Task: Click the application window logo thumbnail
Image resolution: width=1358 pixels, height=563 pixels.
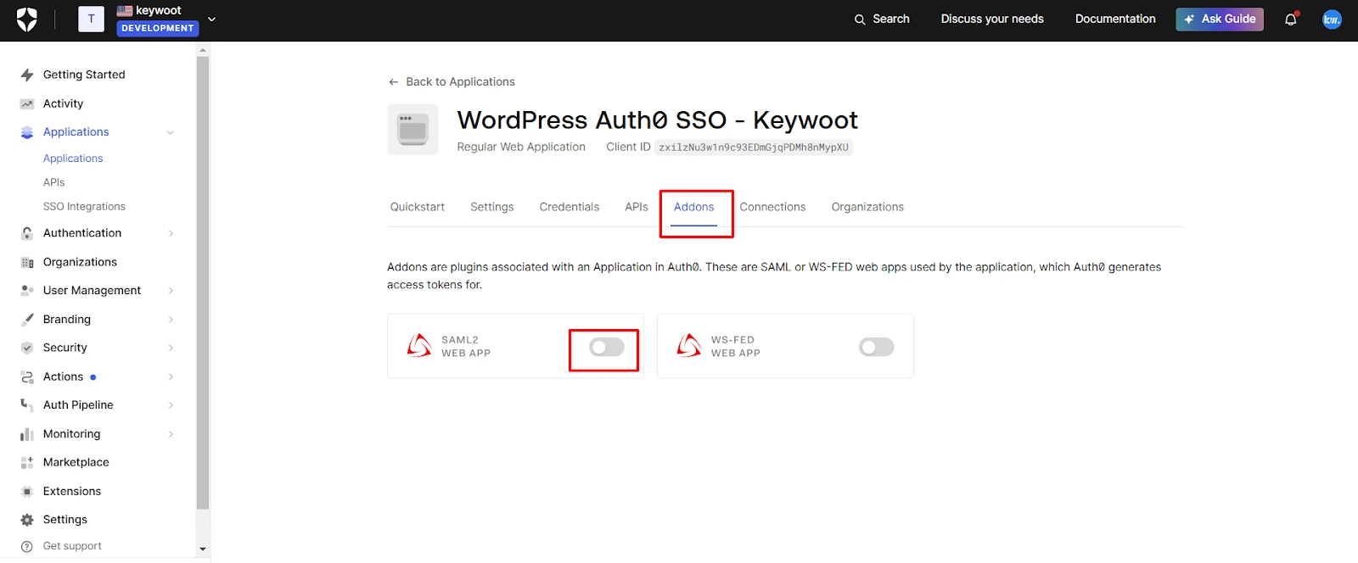Action: [412, 130]
